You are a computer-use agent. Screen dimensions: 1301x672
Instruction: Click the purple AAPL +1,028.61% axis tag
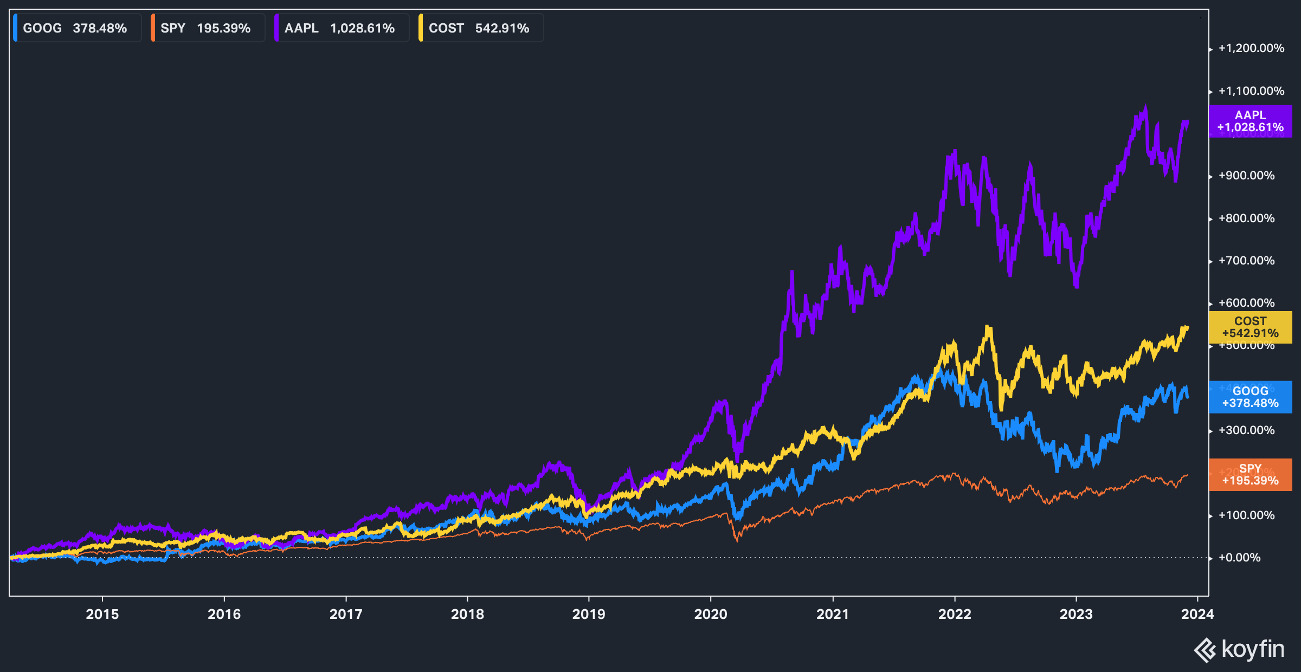pos(1250,121)
